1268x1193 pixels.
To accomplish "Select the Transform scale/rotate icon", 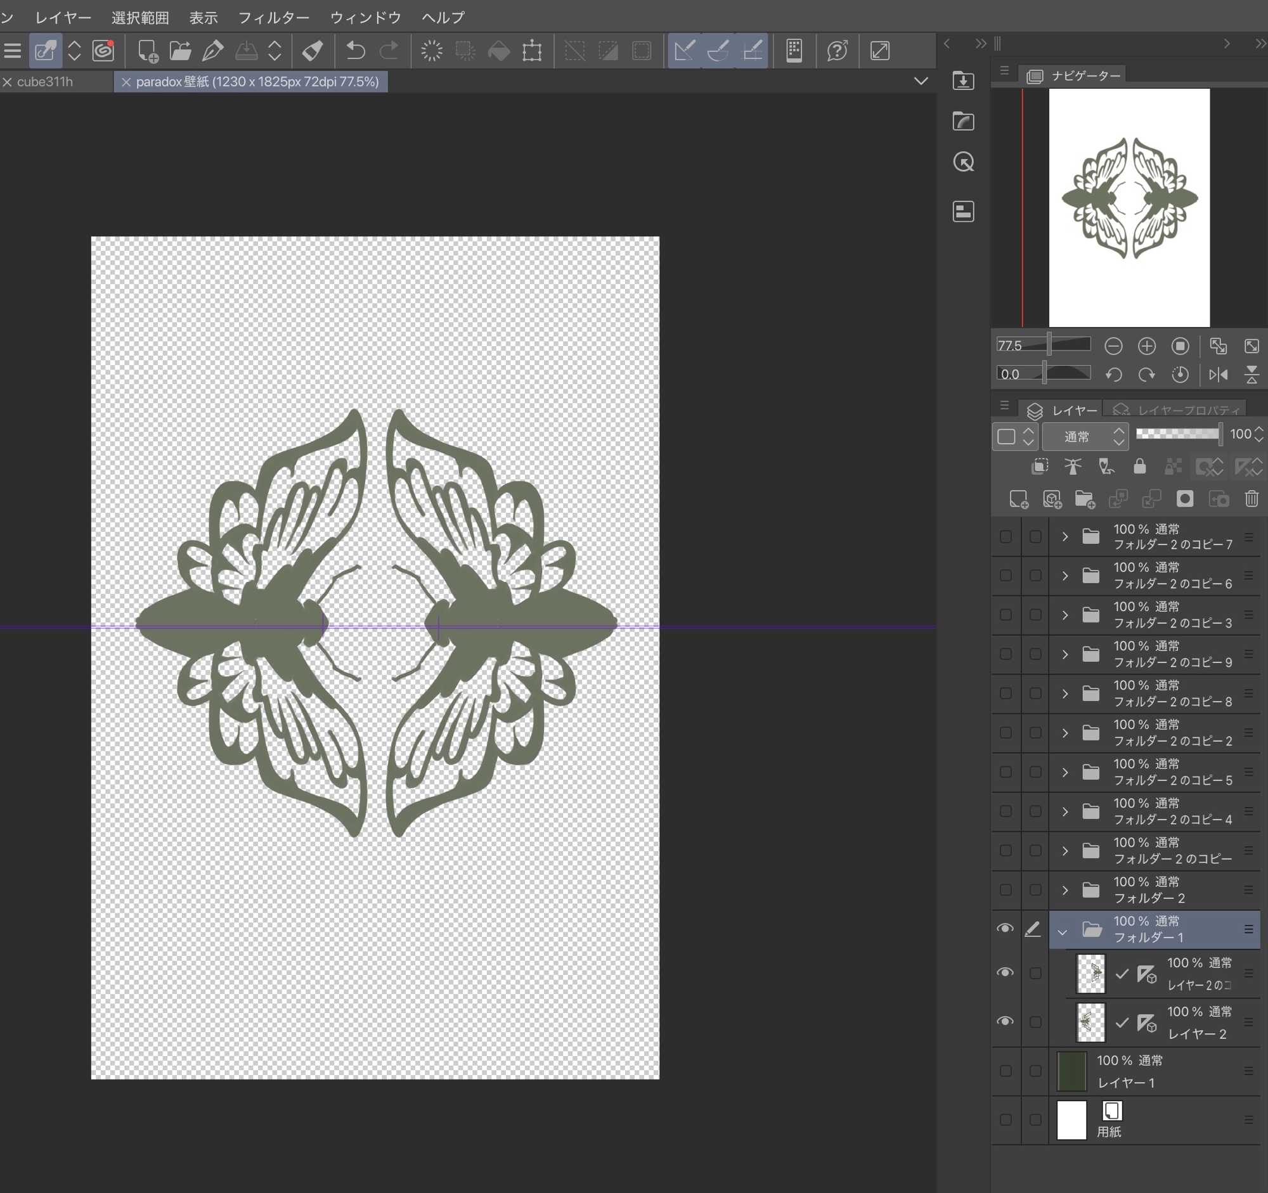I will click(532, 50).
